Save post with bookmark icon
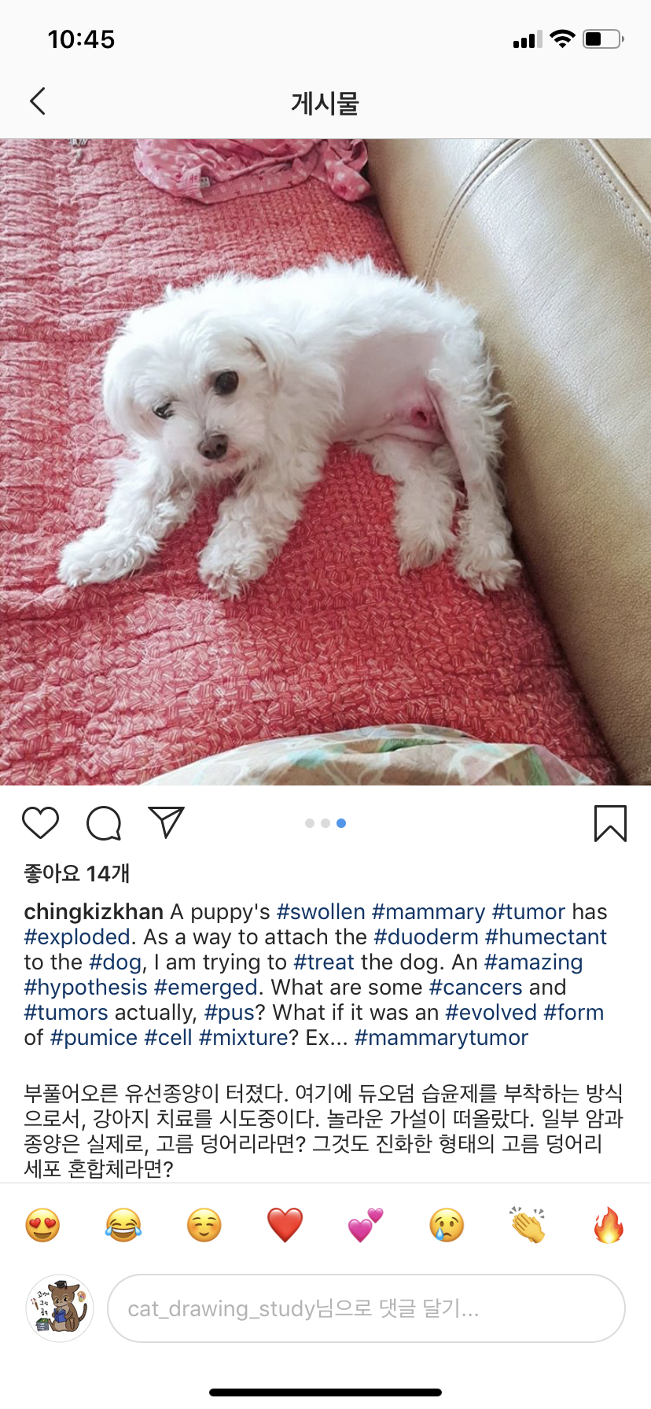Viewport: 651px width, 1409px height. [x=610, y=823]
